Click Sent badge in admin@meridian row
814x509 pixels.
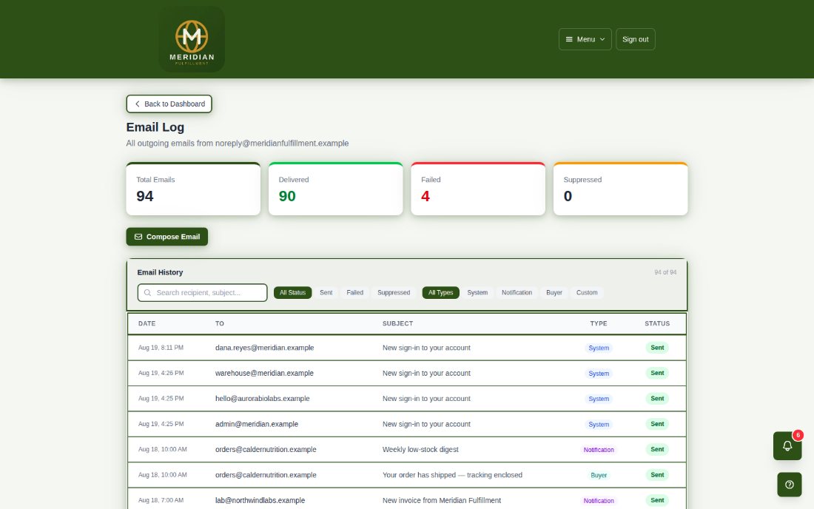tap(657, 424)
